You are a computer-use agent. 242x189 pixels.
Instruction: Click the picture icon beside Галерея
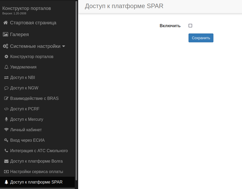point(6,34)
